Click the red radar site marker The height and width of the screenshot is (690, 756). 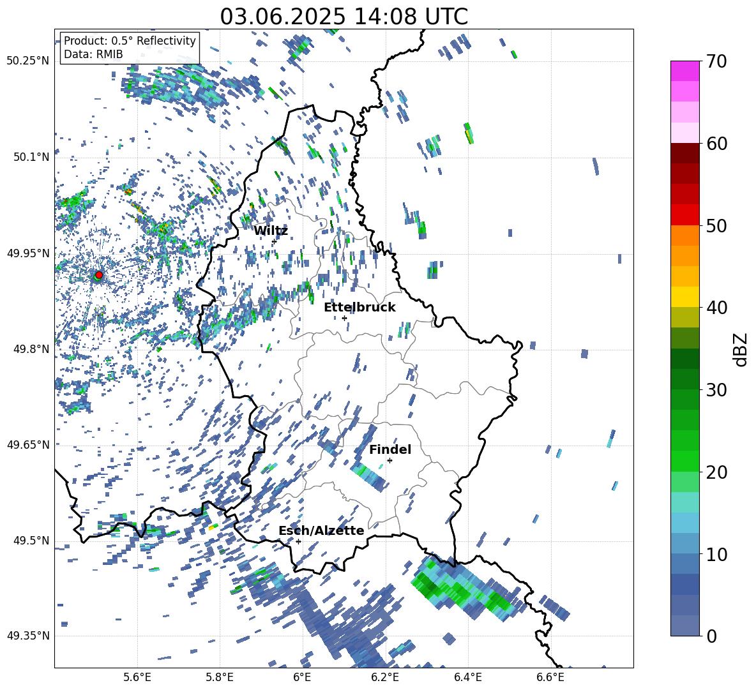pos(99,275)
